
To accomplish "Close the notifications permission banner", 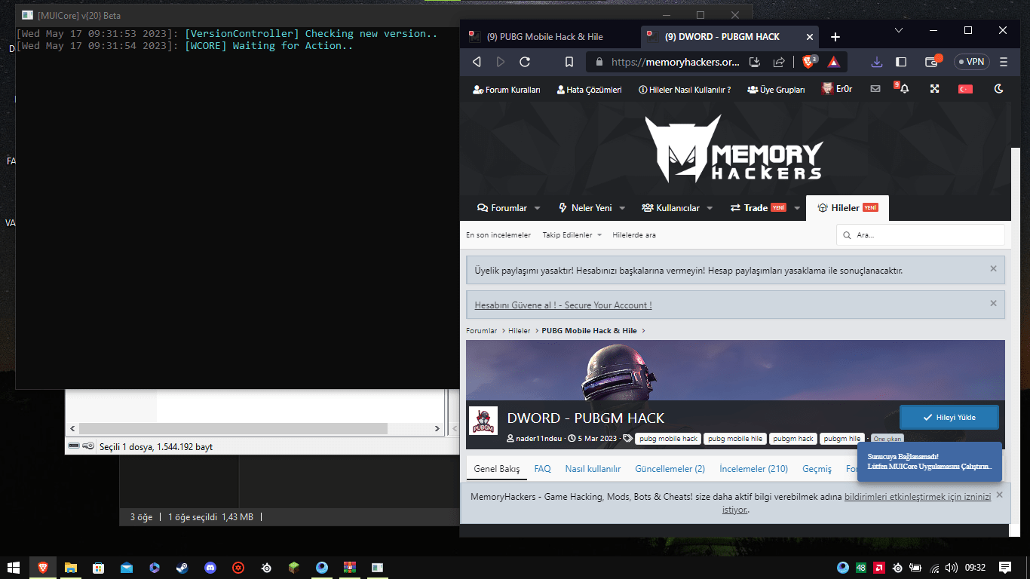I will pyautogui.click(x=999, y=495).
